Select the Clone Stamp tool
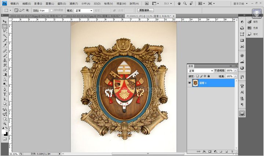Screen dimensions: 264x156 point(4,60)
